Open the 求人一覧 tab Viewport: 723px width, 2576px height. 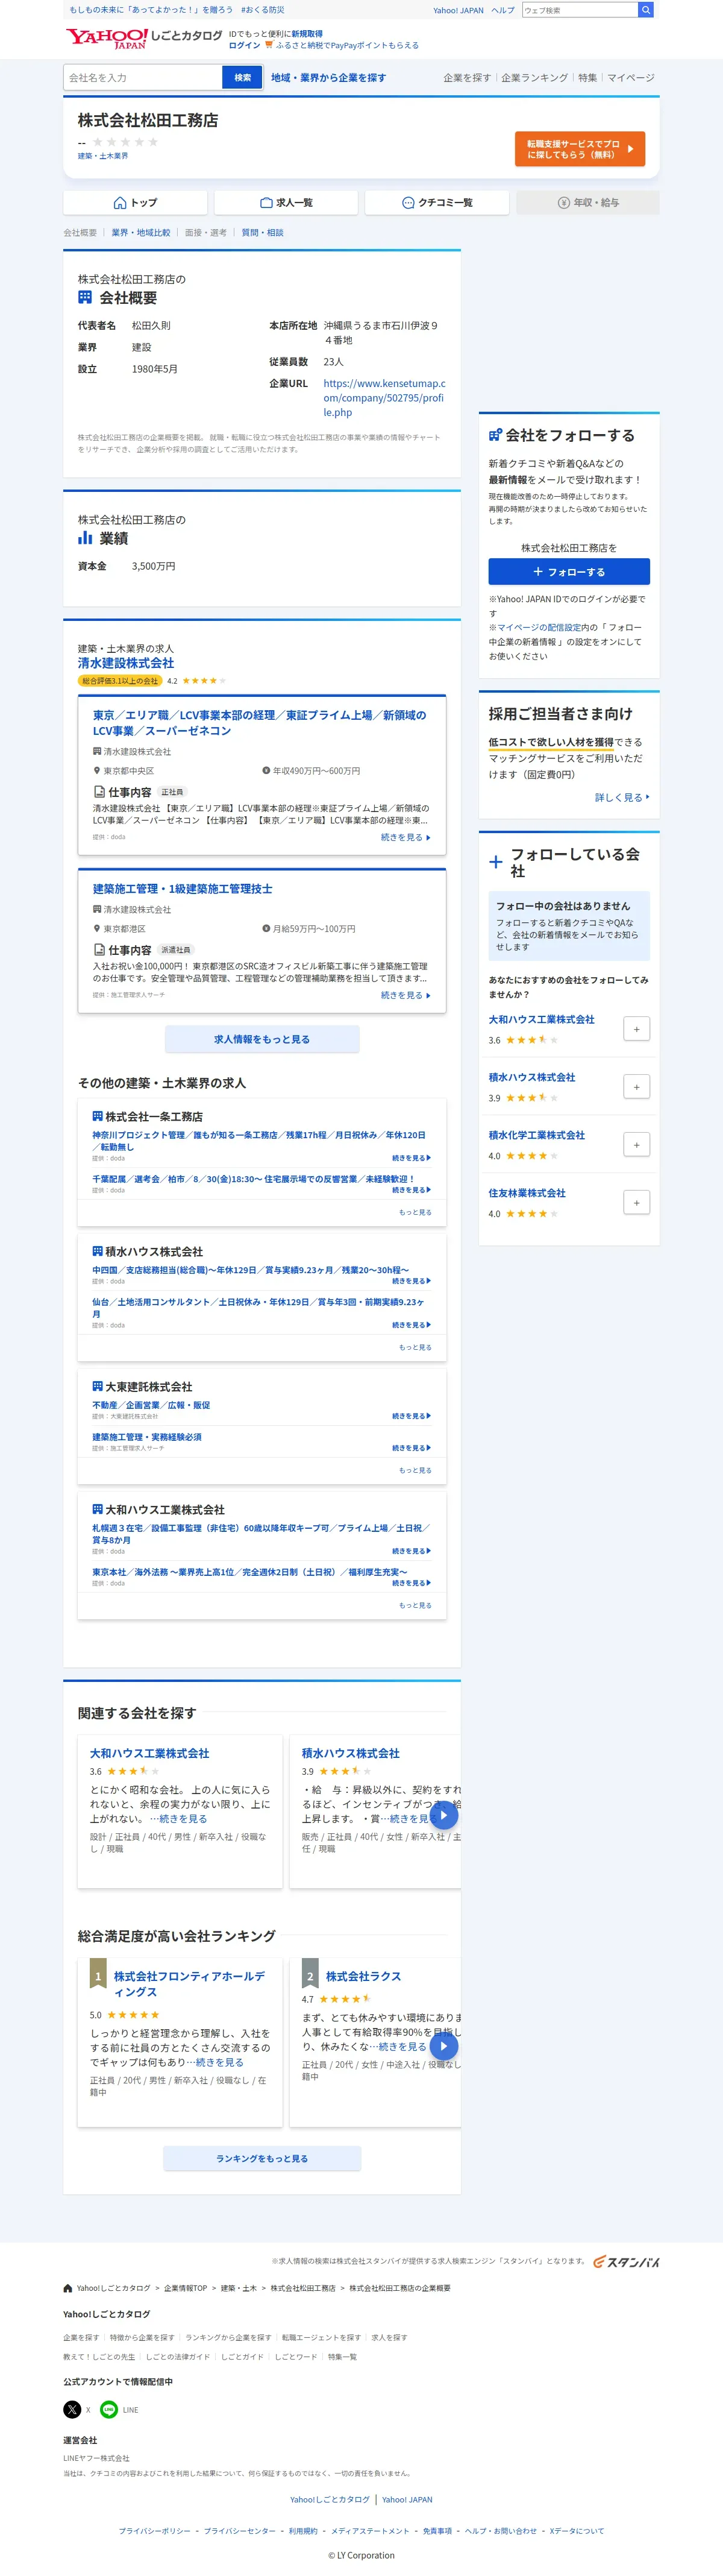click(x=286, y=203)
